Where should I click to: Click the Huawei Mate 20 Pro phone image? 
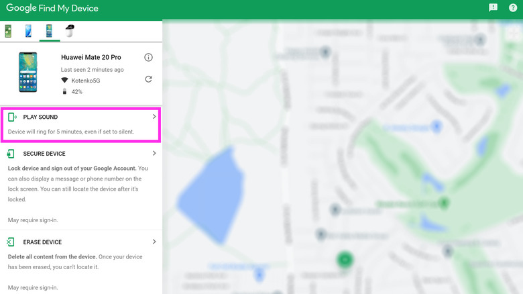click(27, 72)
